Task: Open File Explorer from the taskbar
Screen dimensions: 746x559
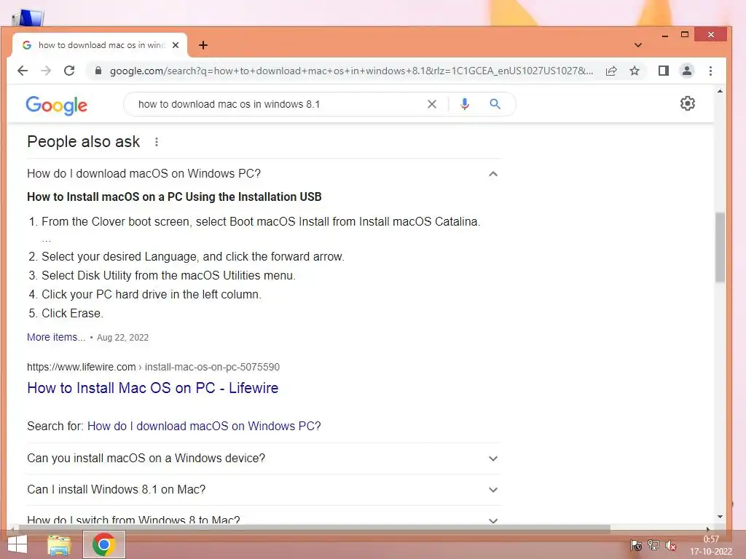Action: [x=59, y=544]
